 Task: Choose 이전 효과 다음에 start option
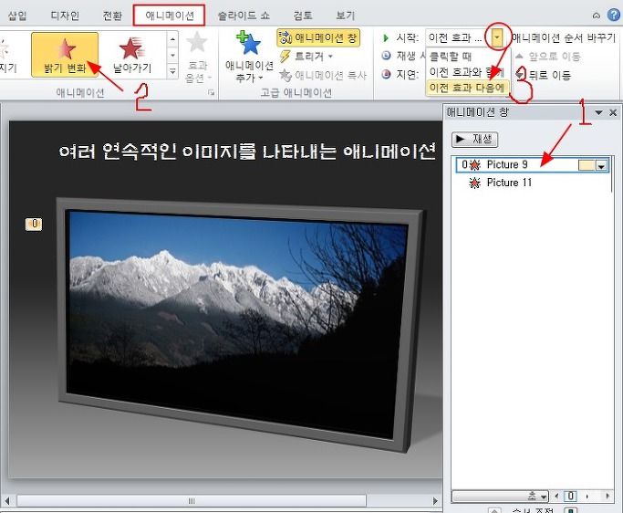[x=467, y=88]
